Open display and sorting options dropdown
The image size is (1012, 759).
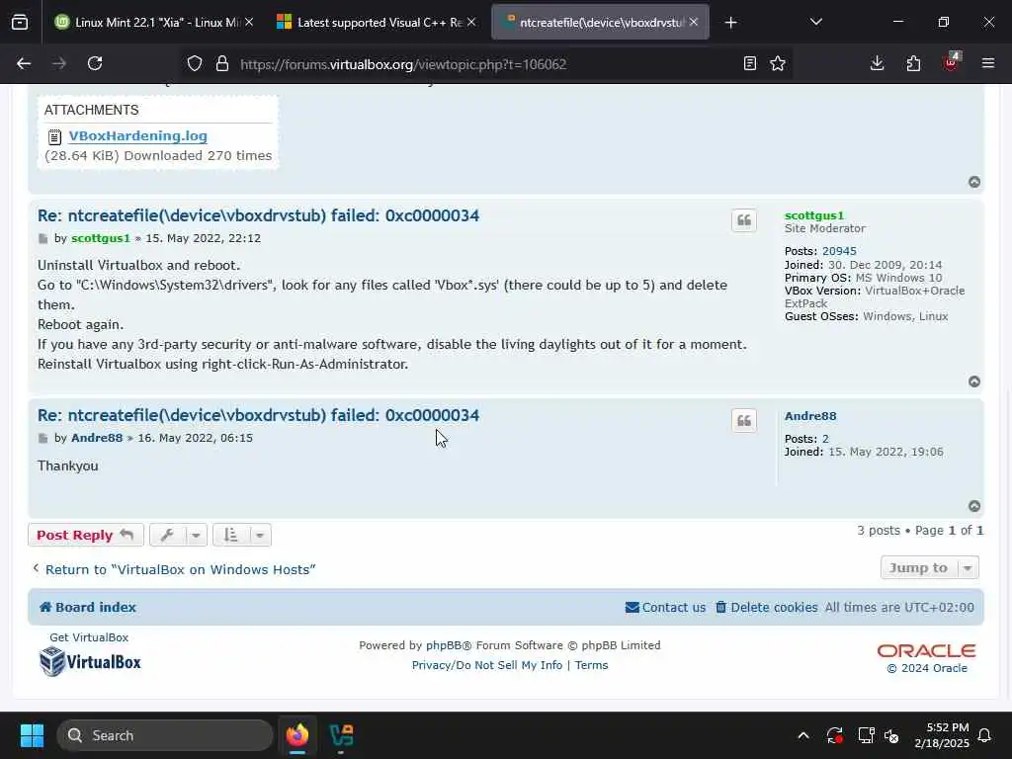click(x=241, y=535)
